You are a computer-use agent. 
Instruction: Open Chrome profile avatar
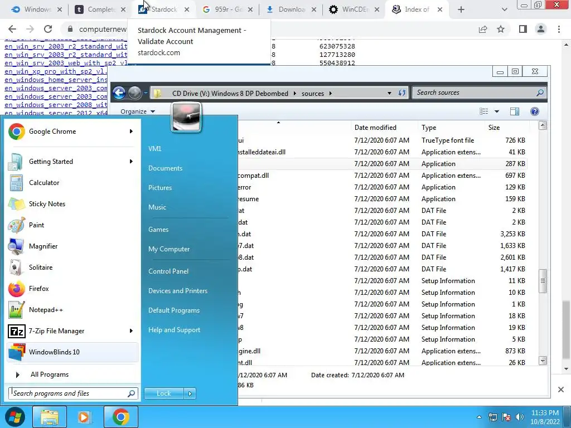coord(541,29)
